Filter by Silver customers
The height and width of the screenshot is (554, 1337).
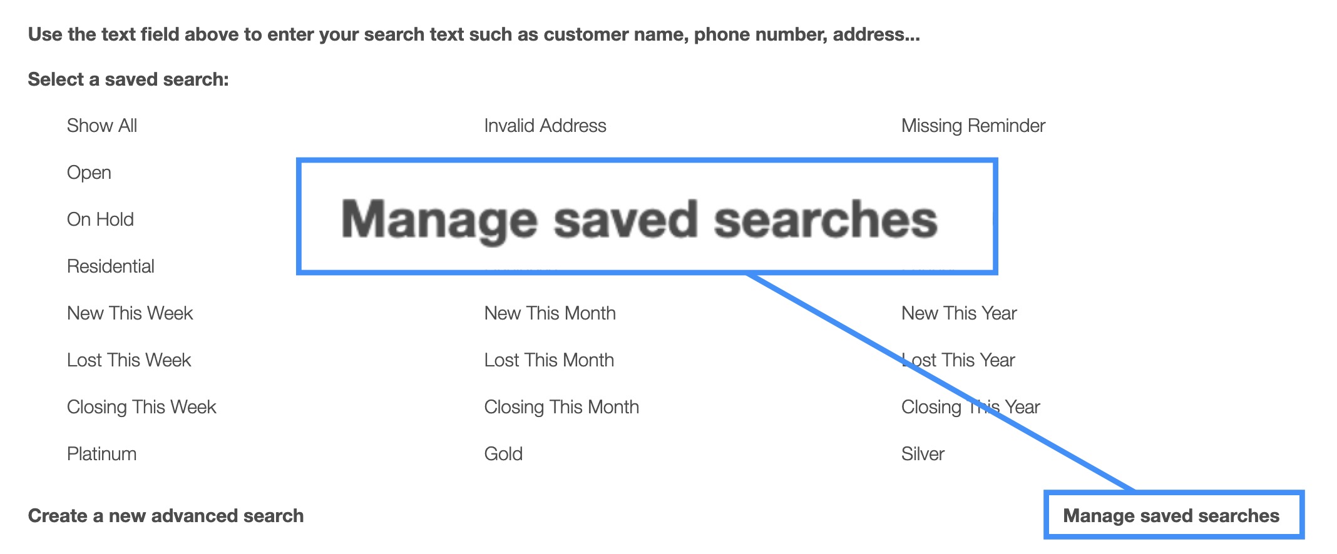(x=922, y=454)
